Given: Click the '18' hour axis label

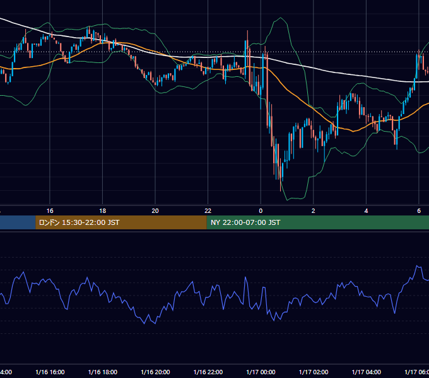Looking at the screenshot, I should point(103,211).
